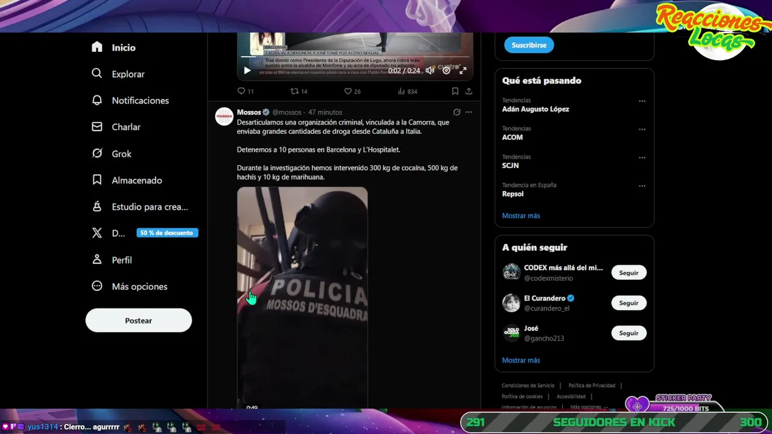The height and width of the screenshot is (434, 772).
Task: Follow @curandero_el account
Action: coord(628,303)
